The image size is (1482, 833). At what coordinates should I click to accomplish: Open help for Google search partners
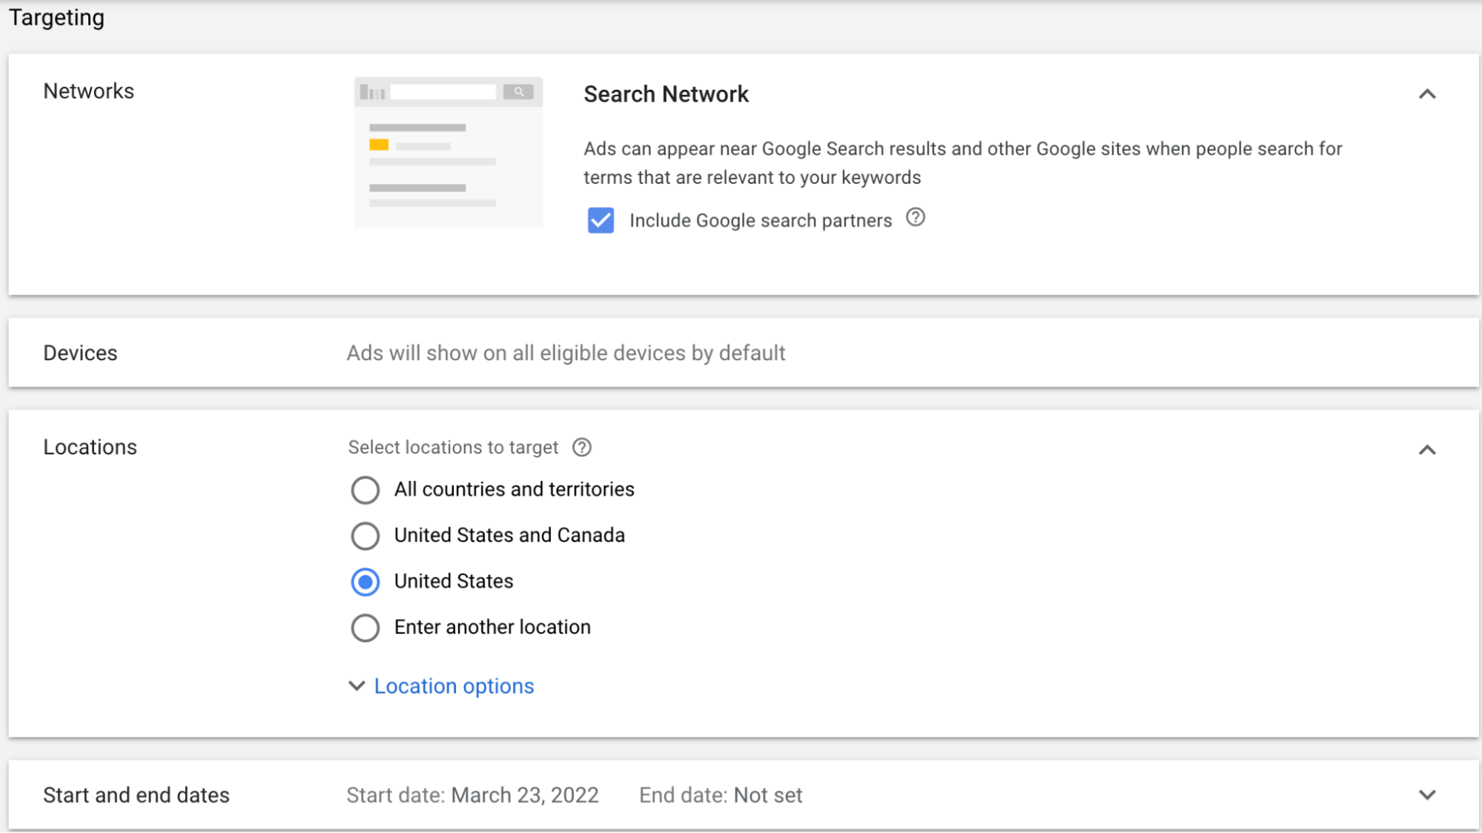click(916, 218)
